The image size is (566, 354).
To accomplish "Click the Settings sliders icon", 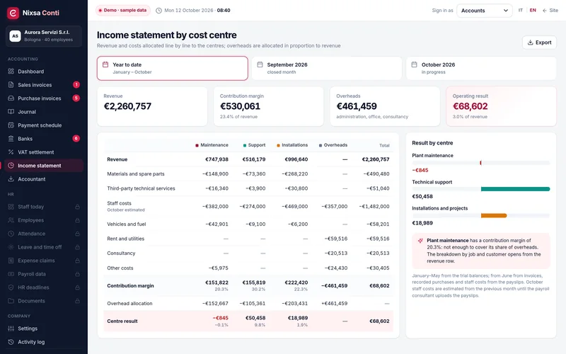I will [11, 329].
